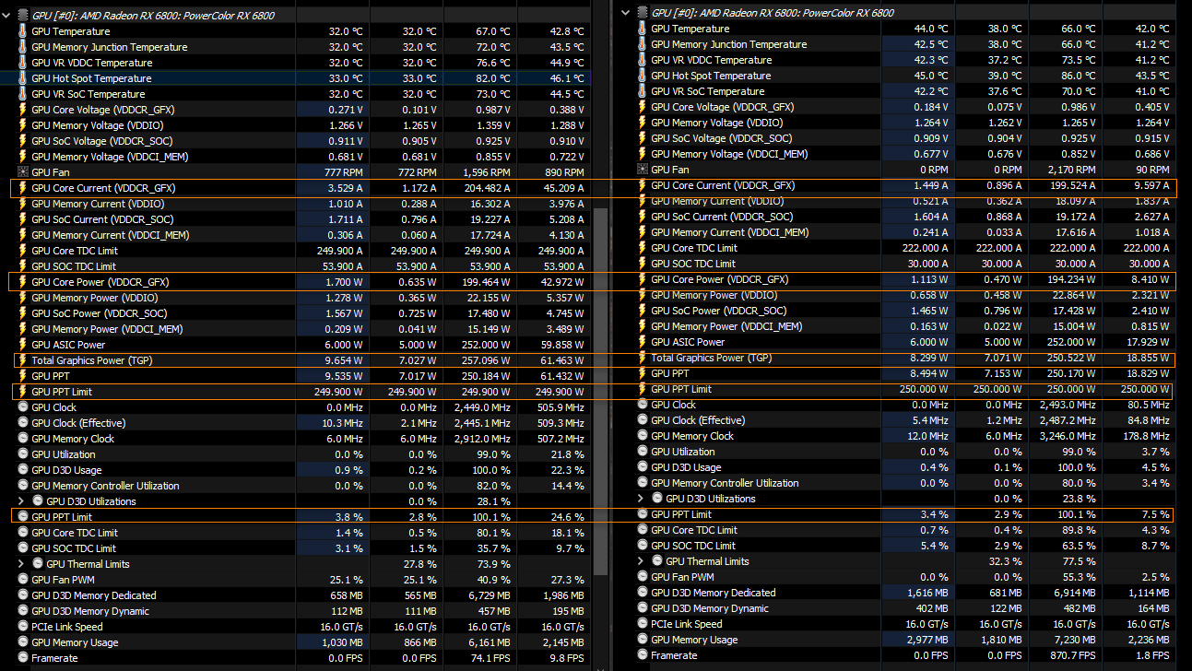Select the GPU Memory Usage row showing 2,977 MB

click(905, 640)
